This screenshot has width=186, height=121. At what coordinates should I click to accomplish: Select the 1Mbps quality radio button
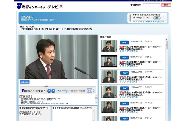tap(144, 18)
